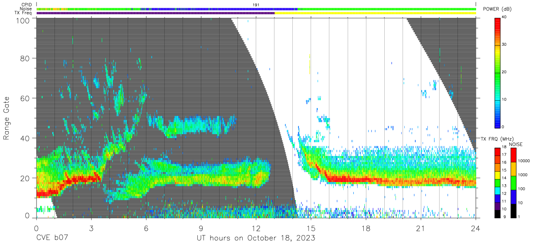Image resolution: width=535 pixels, height=247 pixels.
Task: Click the y-axis tick label 80
Action: click(x=25, y=58)
